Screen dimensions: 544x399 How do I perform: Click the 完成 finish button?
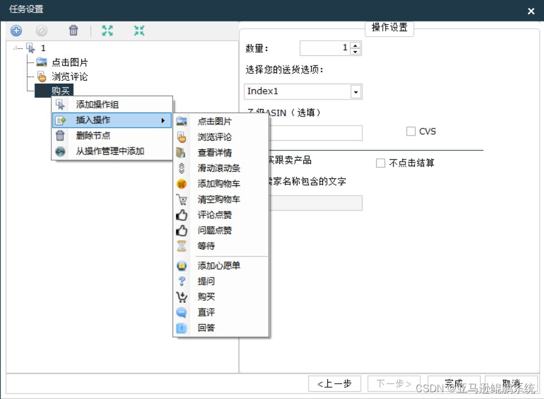pos(454,384)
